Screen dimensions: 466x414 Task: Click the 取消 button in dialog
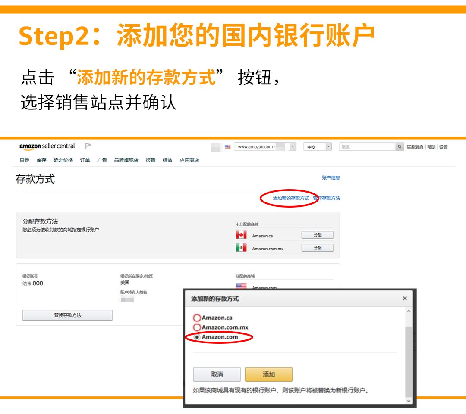(x=217, y=374)
